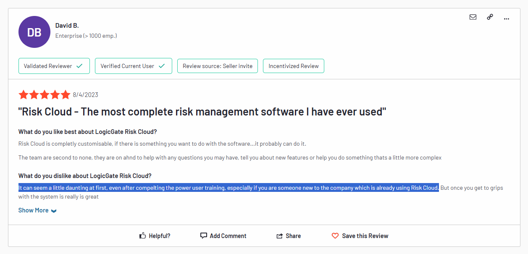Mark review helpful with thumbs-up icon
The image size is (528, 254).
tap(143, 236)
